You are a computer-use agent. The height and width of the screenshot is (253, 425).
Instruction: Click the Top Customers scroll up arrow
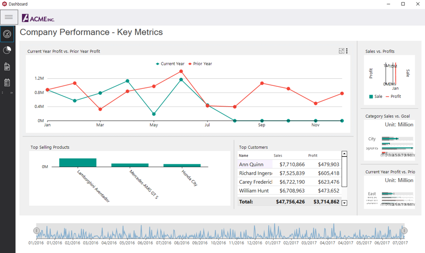tap(344, 154)
